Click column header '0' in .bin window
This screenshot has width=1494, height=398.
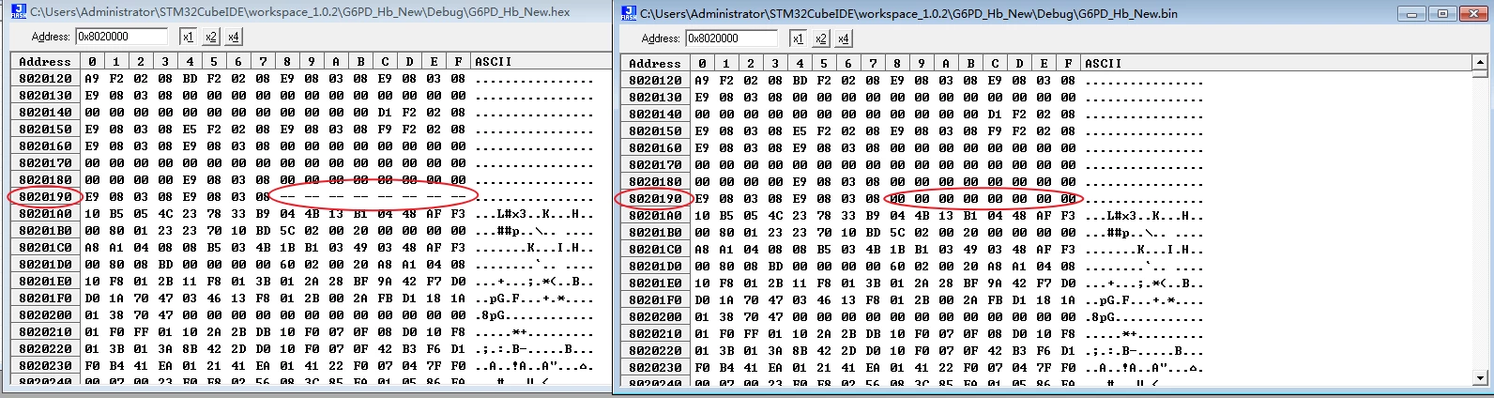point(702,63)
